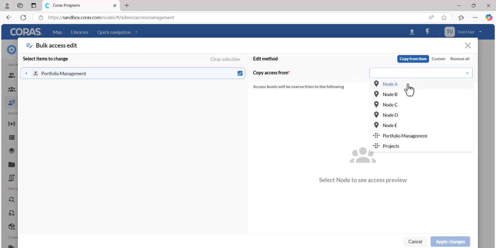
Task: Select Node D from the dropdown list
Action: point(421,115)
